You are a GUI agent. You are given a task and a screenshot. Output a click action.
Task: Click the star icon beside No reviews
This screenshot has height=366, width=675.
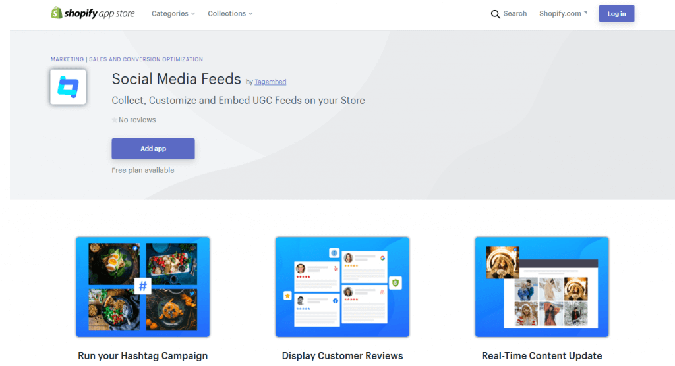point(115,120)
